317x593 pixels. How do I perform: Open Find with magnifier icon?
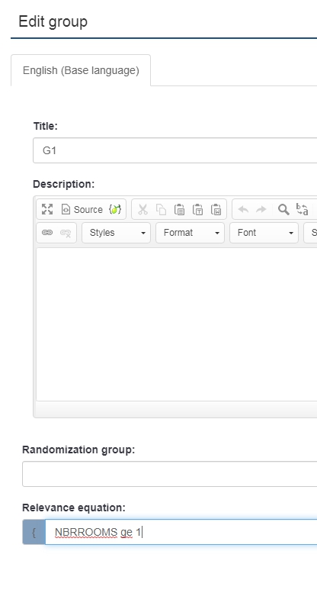click(x=283, y=209)
